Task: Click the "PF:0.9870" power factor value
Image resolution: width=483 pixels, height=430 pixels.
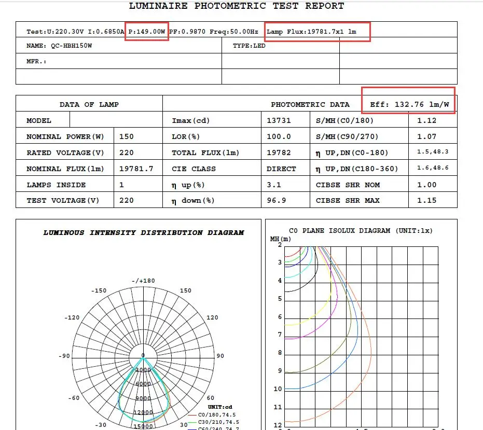Action: click(187, 32)
